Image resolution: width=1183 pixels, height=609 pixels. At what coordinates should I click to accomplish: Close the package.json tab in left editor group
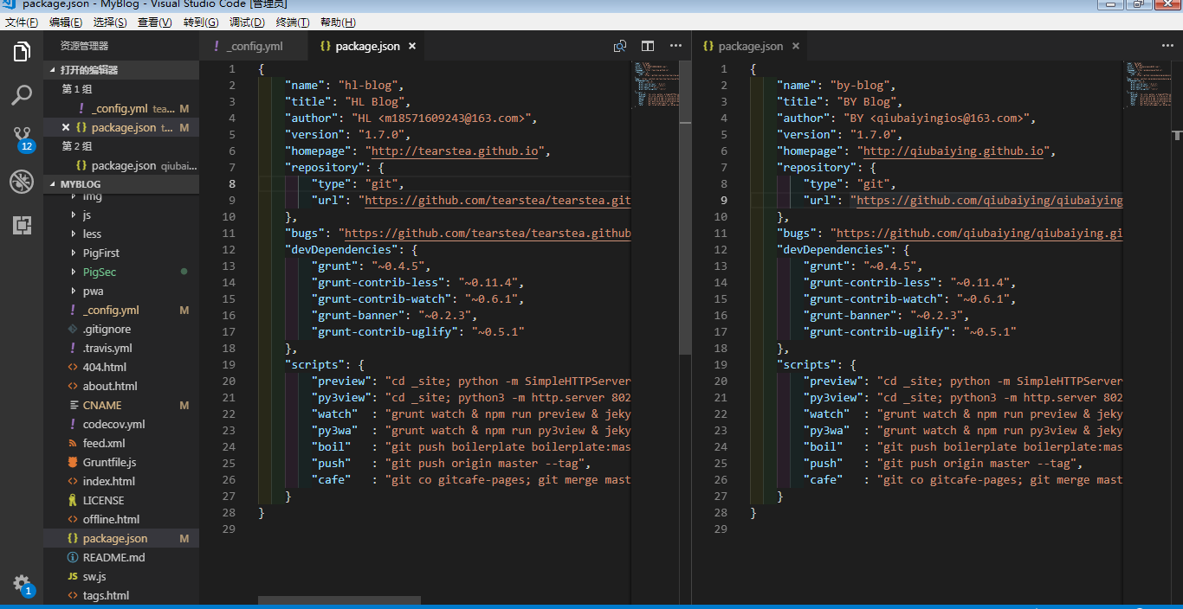pyautogui.click(x=411, y=47)
